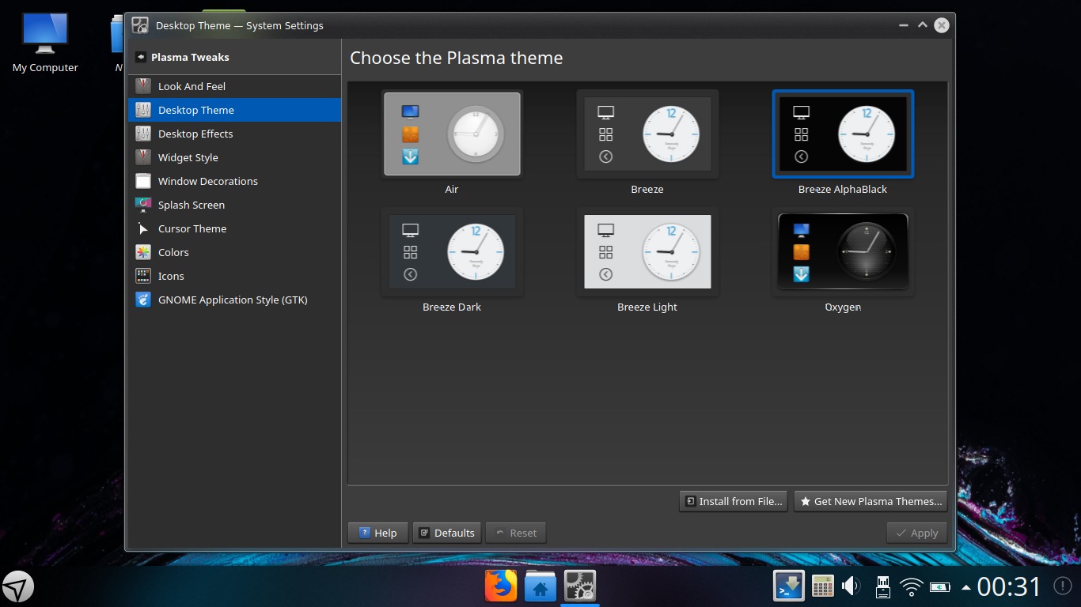Select the Breeze theme thumbnail
Viewport: 1081px width, 607px height.
[x=647, y=134]
